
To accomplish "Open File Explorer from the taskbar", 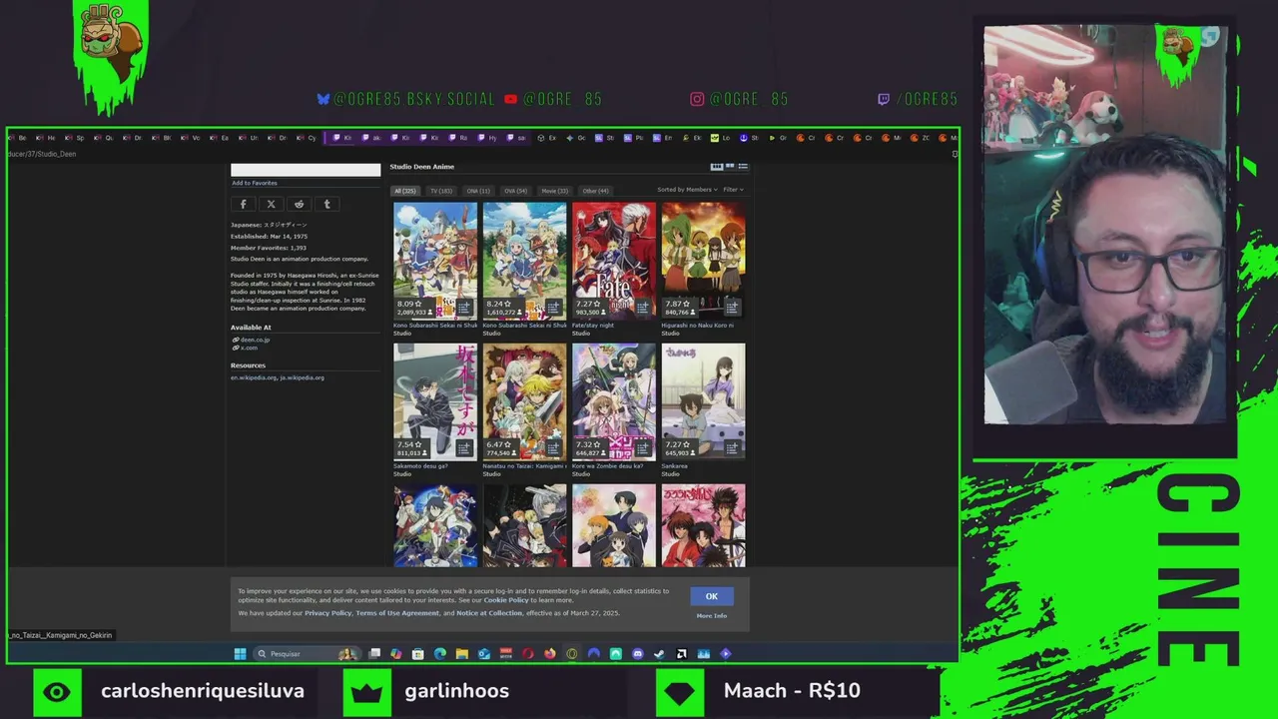I will (x=461, y=654).
